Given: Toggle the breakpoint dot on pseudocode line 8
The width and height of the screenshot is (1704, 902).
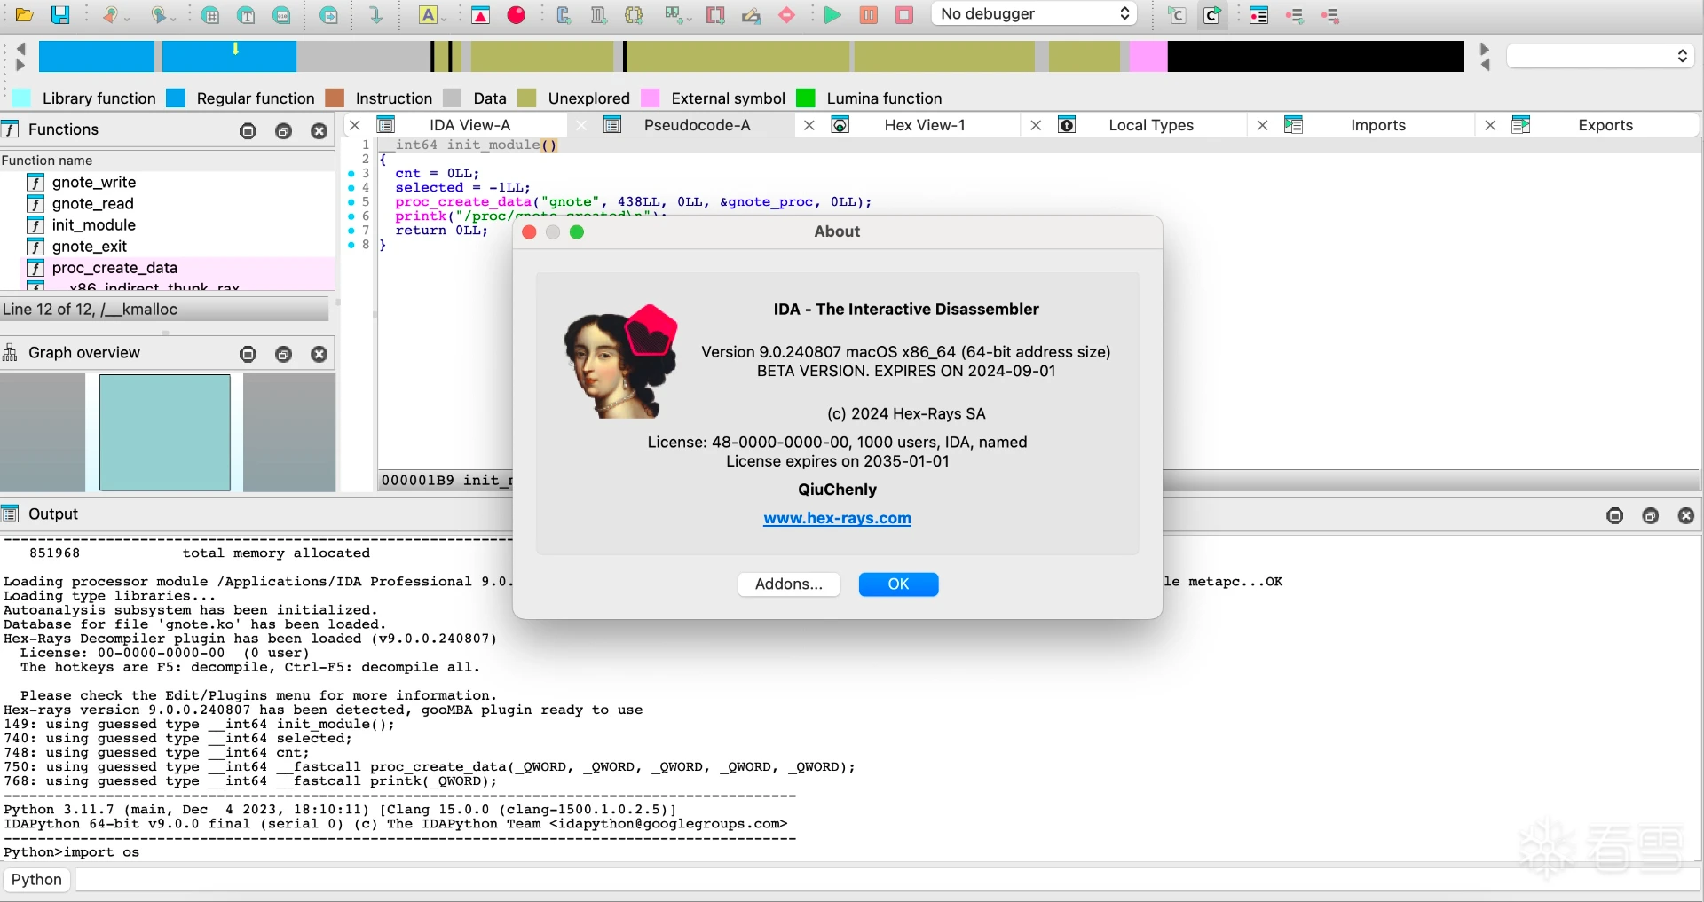Looking at the screenshot, I should pyautogui.click(x=351, y=245).
